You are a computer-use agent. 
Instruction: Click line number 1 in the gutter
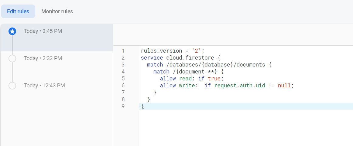click(123, 51)
